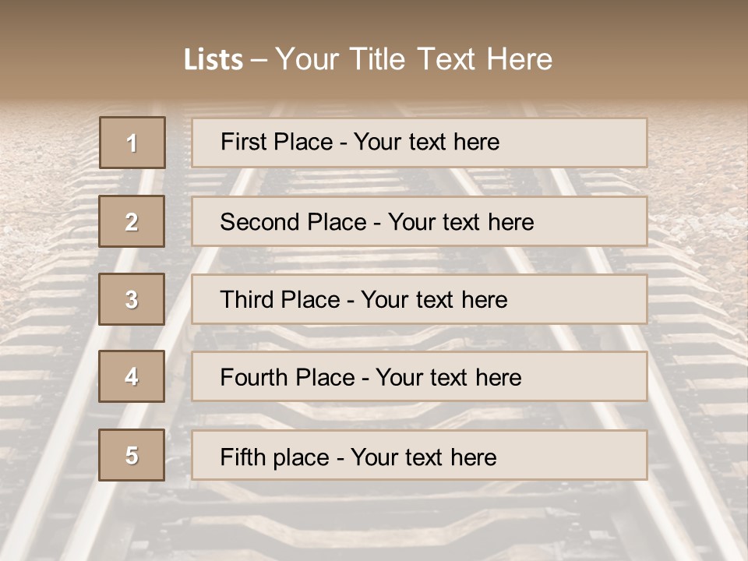Select 'Your text here' in first bar

pos(426,142)
